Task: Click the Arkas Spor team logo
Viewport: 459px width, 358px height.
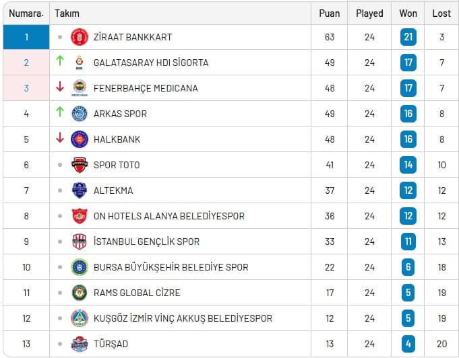Action: pos(80,114)
